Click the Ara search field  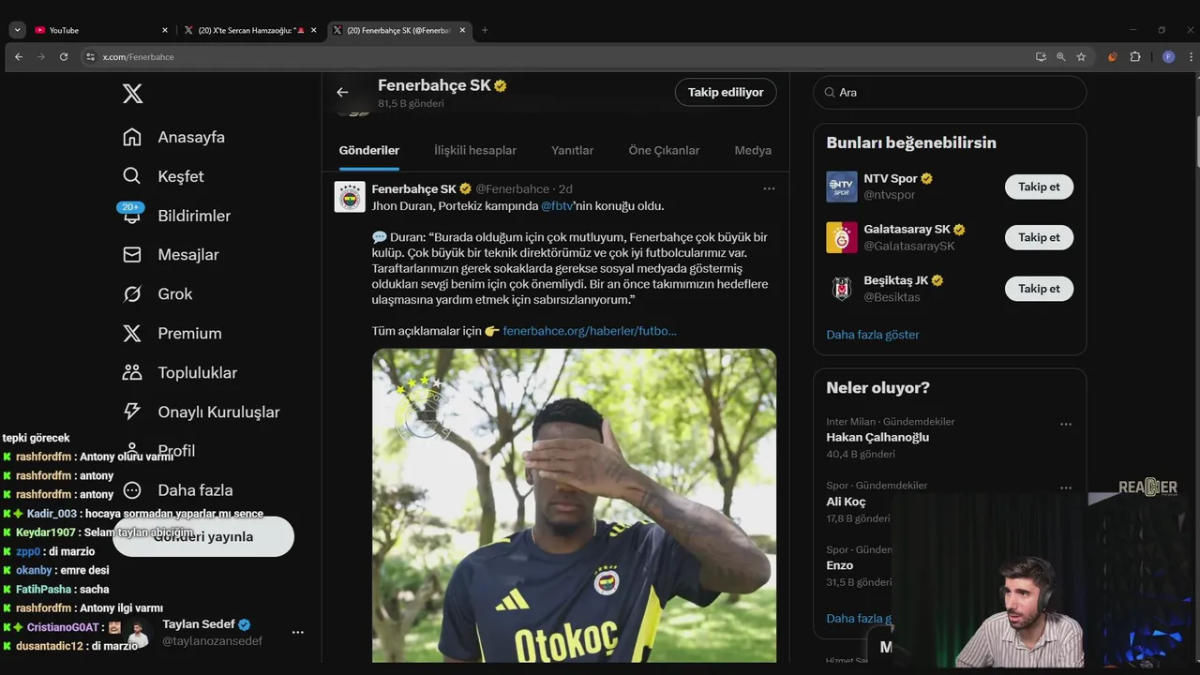(x=950, y=93)
